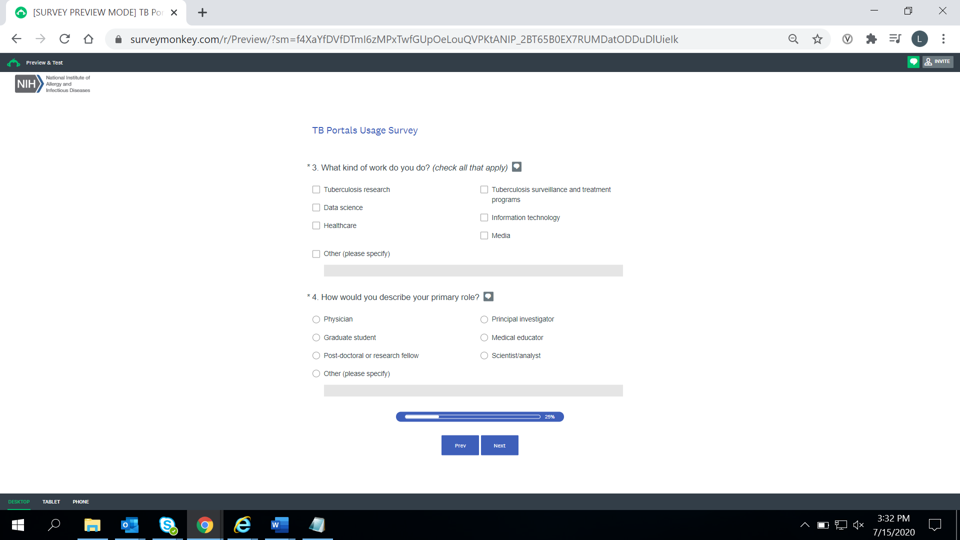
Task: Check the Information technology option
Action: [x=484, y=217]
